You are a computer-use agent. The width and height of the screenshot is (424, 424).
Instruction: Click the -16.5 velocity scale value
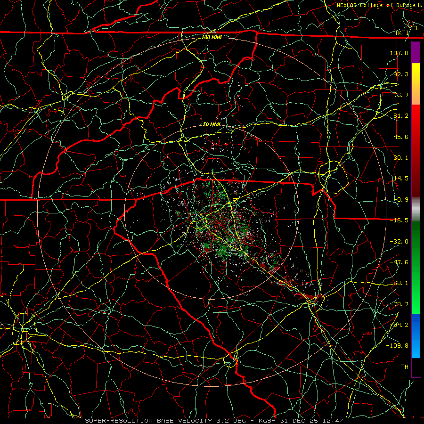pos(399,220)
